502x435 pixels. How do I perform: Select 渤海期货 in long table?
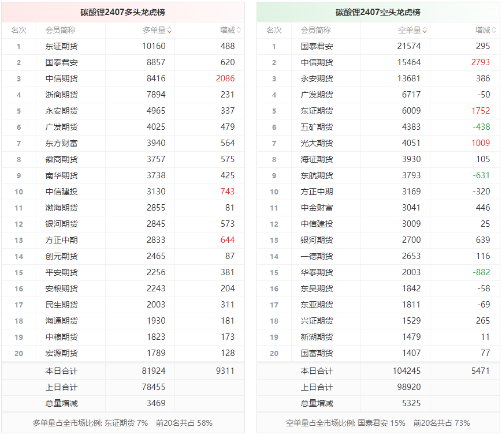click(61, 208)
